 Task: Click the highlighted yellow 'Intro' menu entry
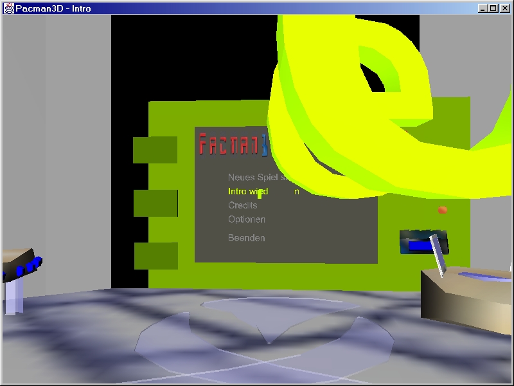[247, 191]
